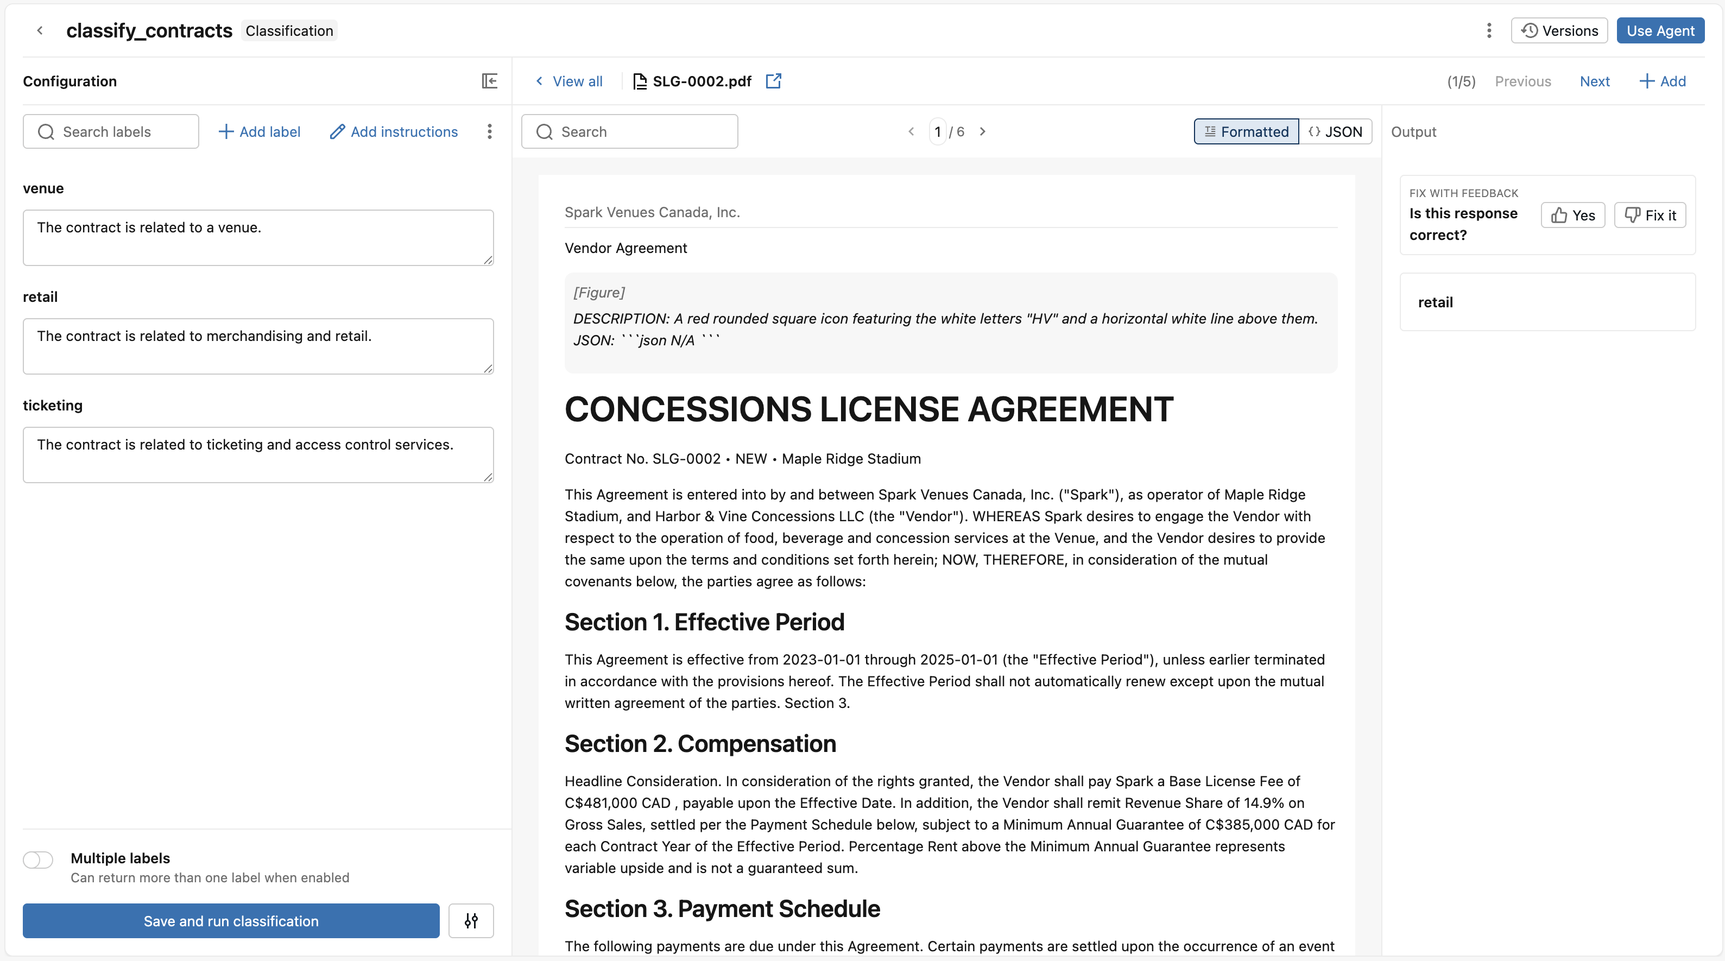Click Fix it feedback button
The height and width of the screenshot is (961, 1725).
pyautogui.click(x=1650, y=215)
